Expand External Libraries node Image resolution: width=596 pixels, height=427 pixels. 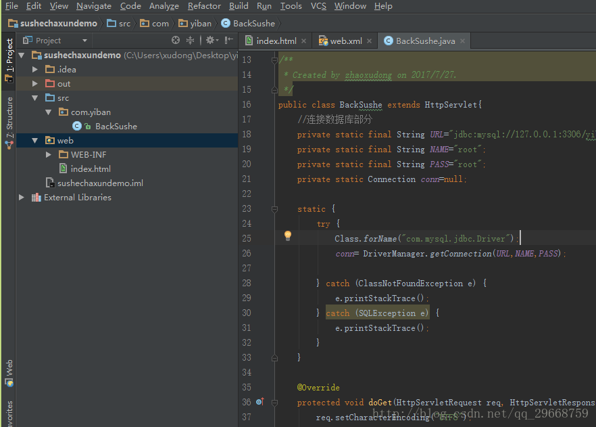[22, 197]
